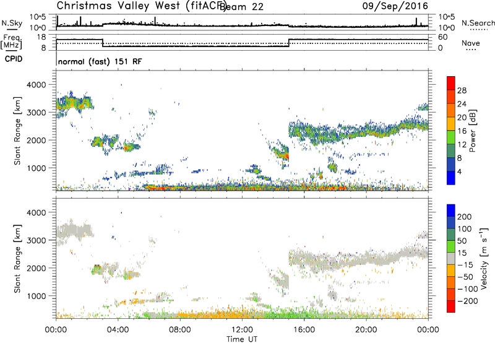The width and height of the screenshot is (495, 343).
Task: Click the 'Velocity [m s-1]' colorbar label
Action: point(484,258)
